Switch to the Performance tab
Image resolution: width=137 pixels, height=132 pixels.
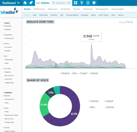click(39, 9)
